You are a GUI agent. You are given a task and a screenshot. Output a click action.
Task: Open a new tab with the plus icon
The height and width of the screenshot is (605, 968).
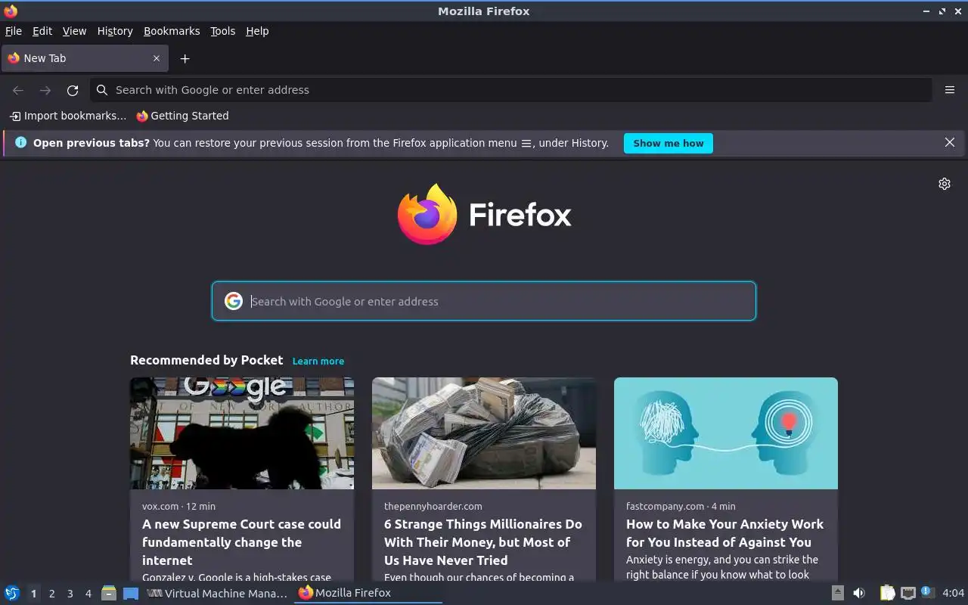[185, 58]
